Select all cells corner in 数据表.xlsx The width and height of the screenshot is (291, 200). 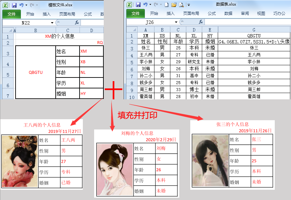tap(132, 30)
